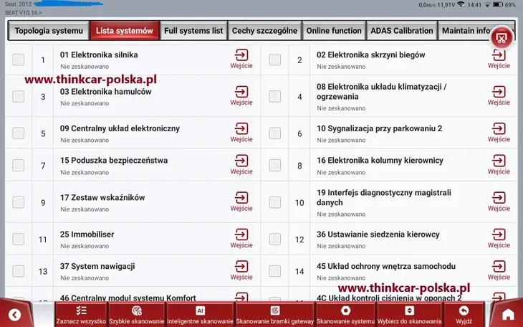This screenshot has height=327, width=523.
Task: Switch to Topologia systemu tab
Action: pos(49,31)
